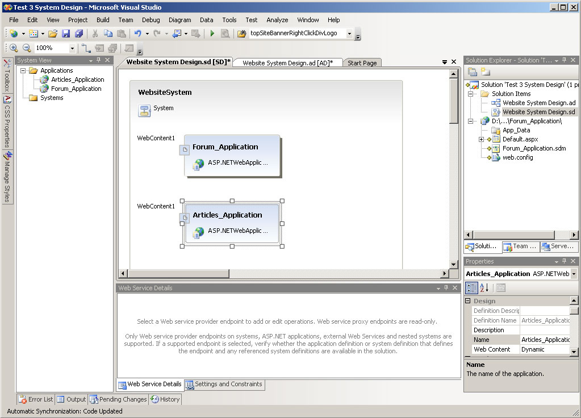
Task: Click Show All Files icon in Solution Explorer
Action: (x=485, y=72)
